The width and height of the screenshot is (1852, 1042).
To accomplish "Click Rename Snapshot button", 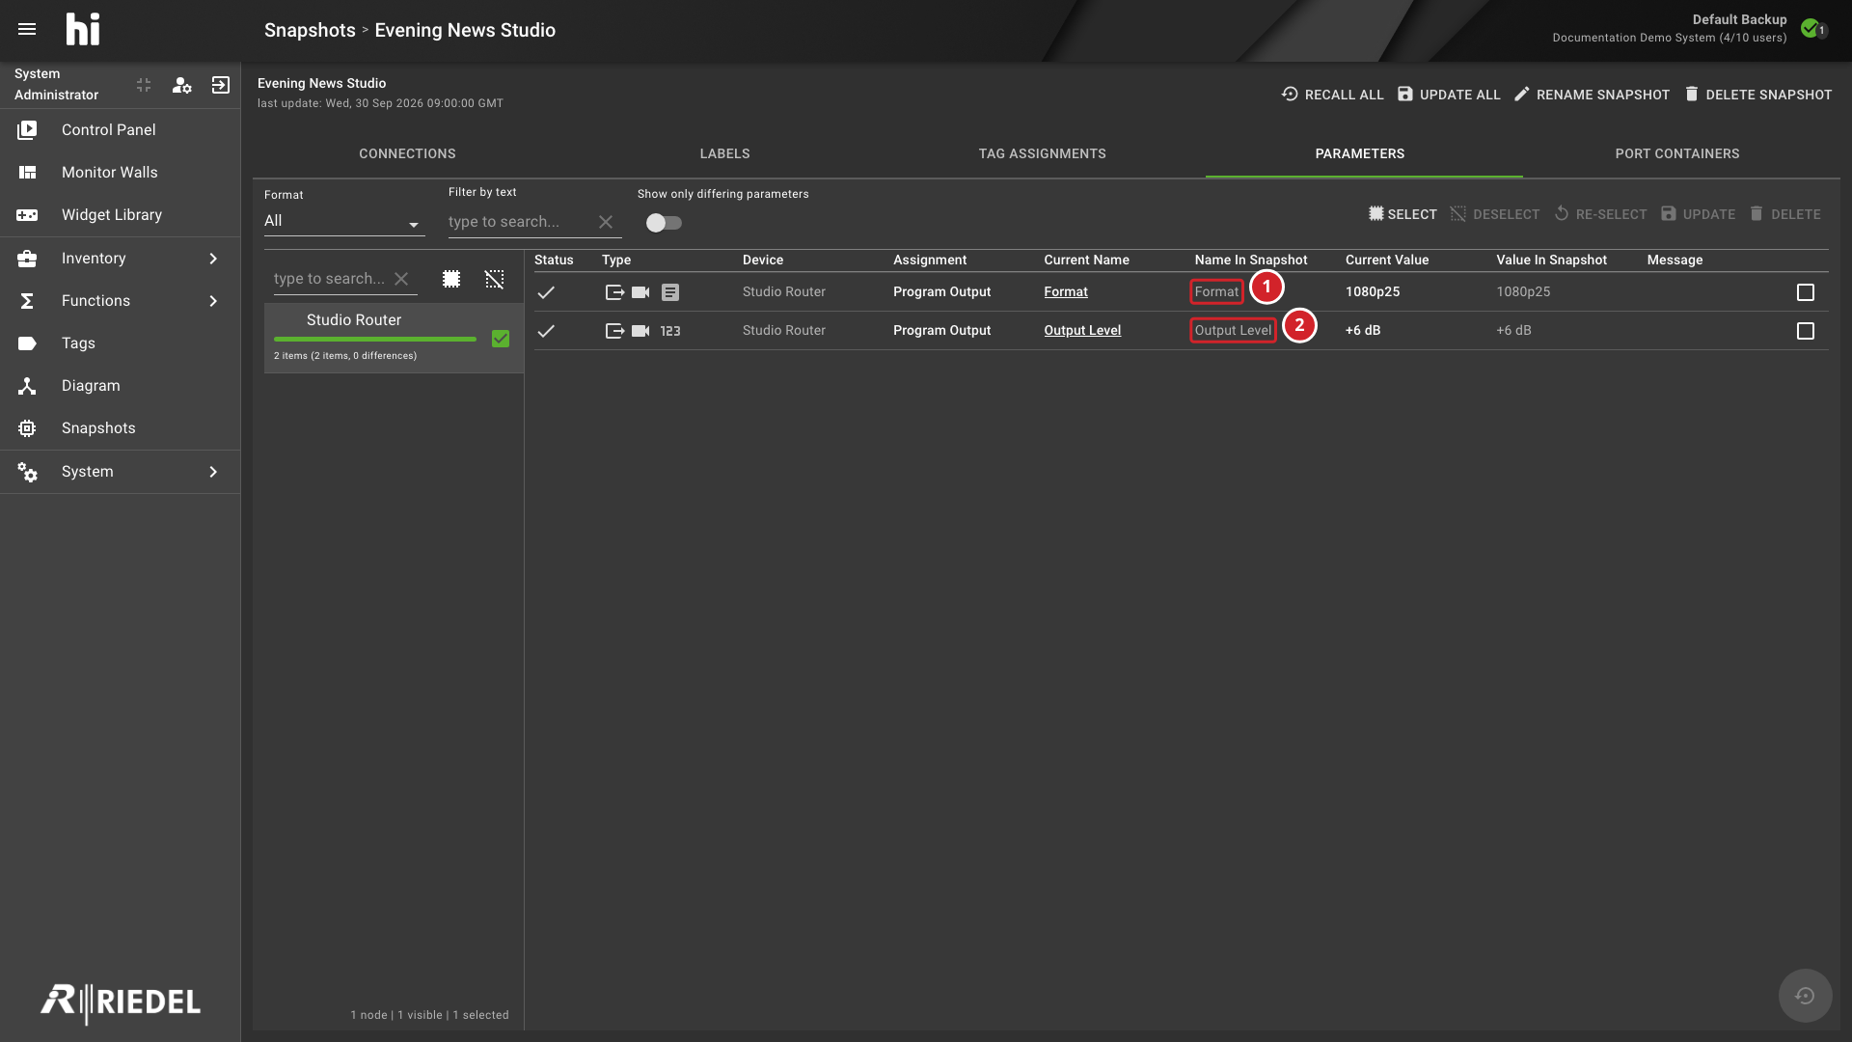I will pos(1592,95).
